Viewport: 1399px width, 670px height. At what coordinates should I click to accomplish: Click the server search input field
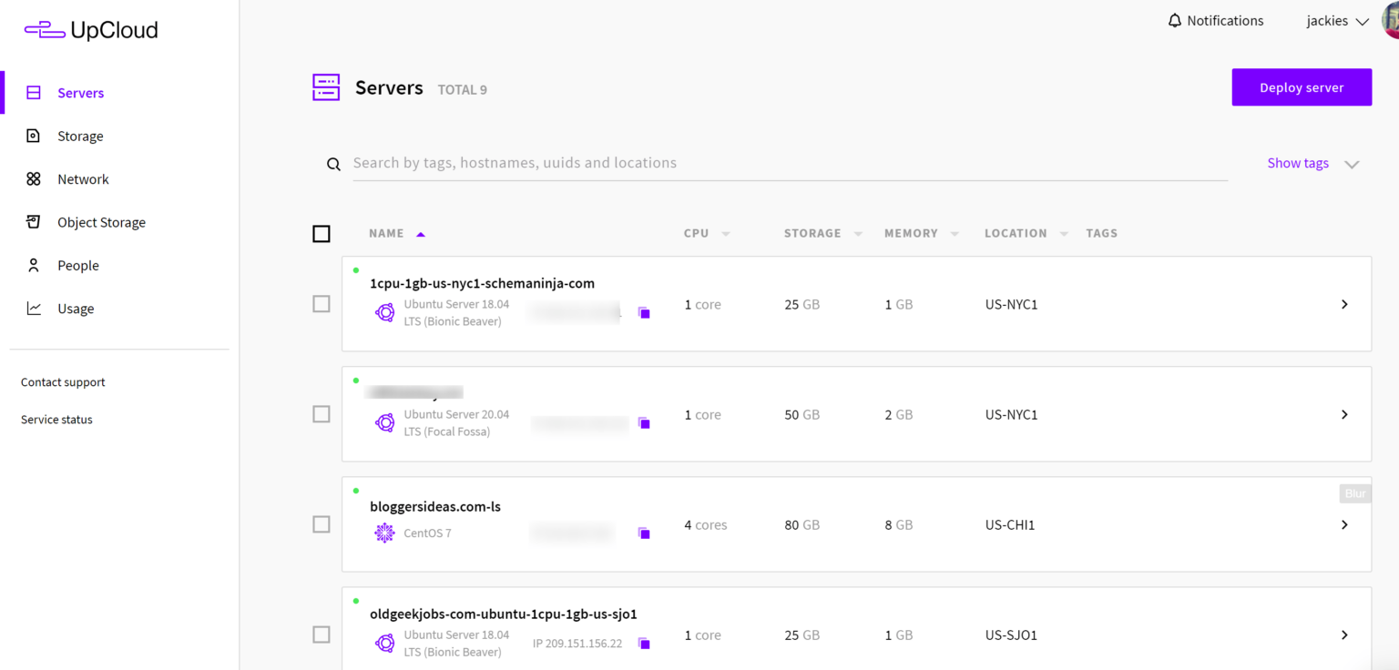(638, 162)
